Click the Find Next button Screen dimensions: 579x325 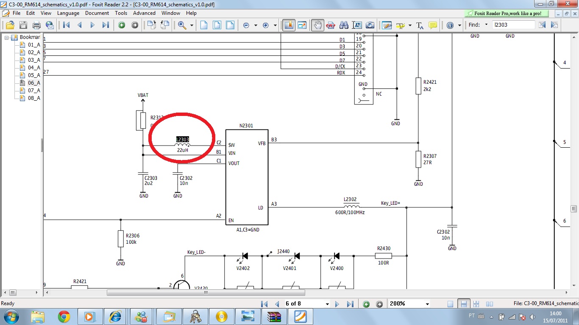555,25
